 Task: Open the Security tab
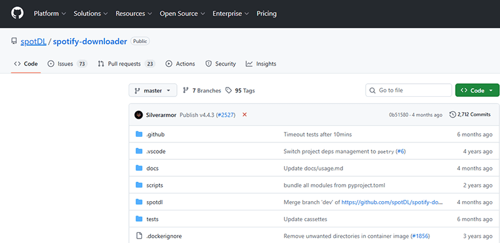pyautogui.click(x=221, y=64)
